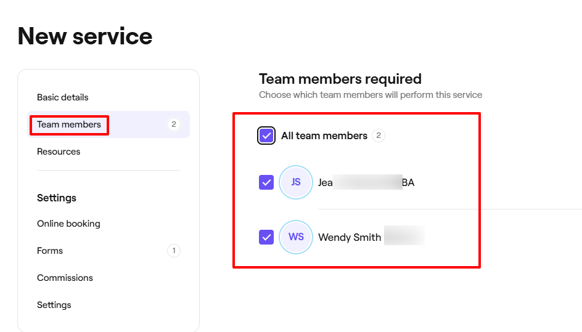Select the Settings item below Commissions
582x332 pixels.
click(54, 305)
